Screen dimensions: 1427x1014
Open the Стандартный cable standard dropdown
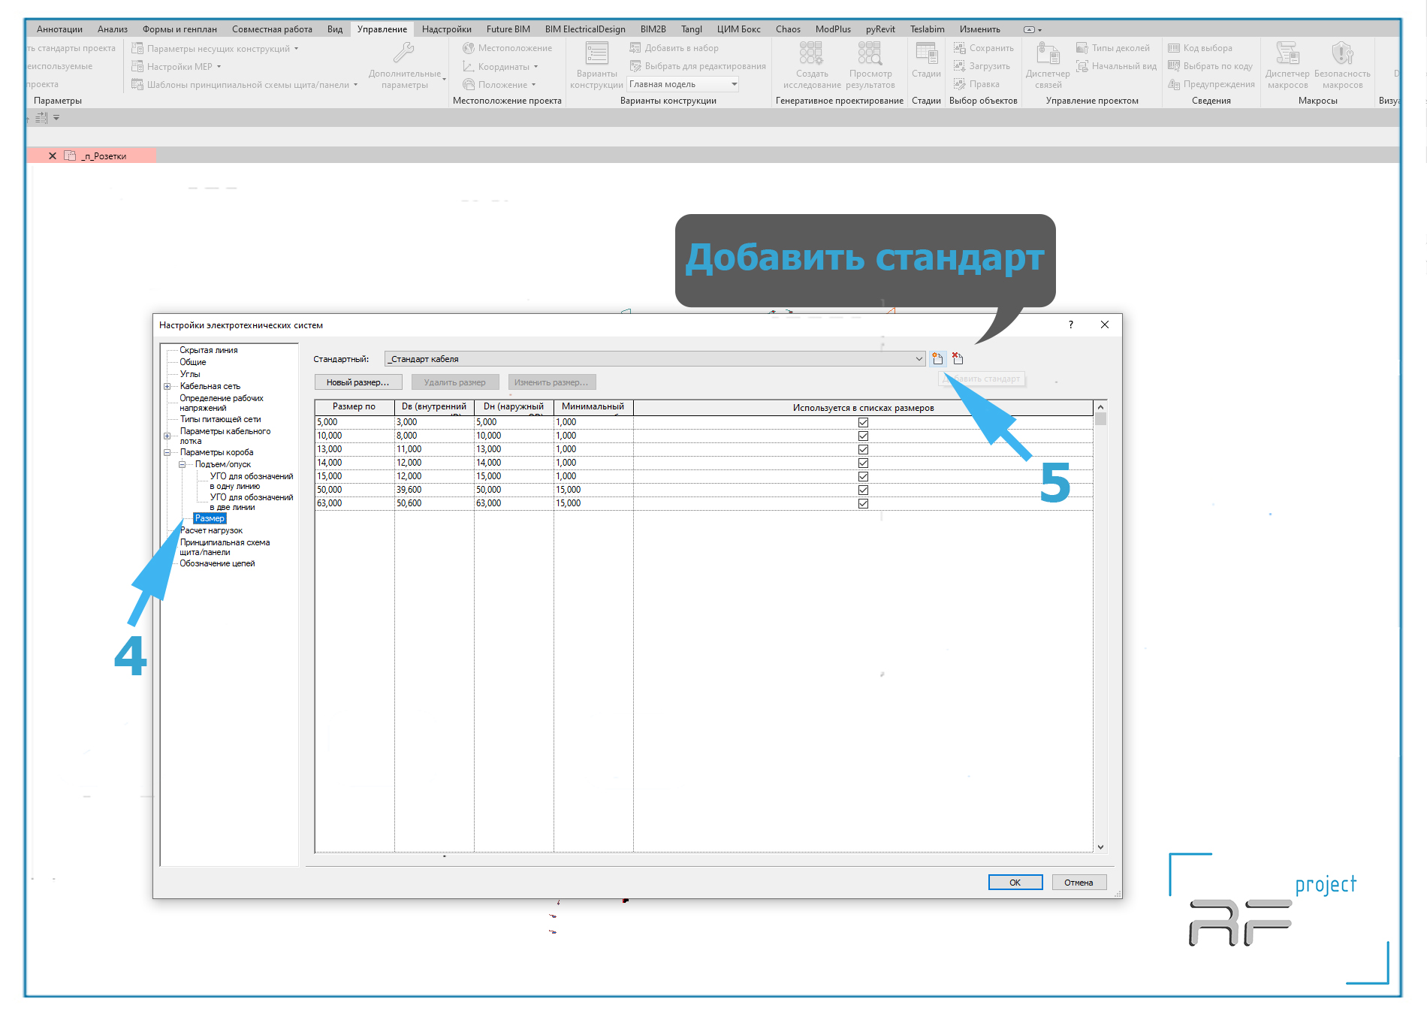655,359
